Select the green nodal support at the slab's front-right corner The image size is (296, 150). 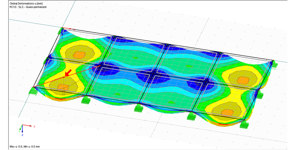[245, 125]
